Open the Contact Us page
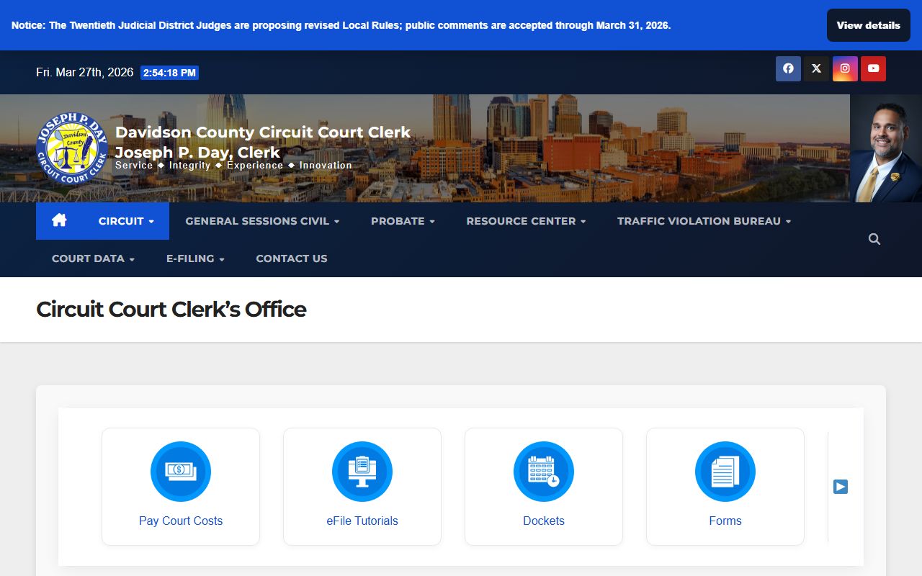 [x=292, y=258]
